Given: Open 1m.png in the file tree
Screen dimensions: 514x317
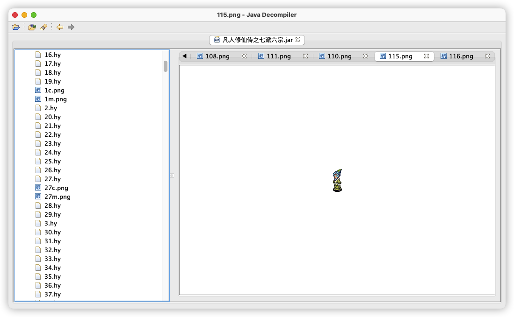Looking at the screenshot, I should 55,99.
